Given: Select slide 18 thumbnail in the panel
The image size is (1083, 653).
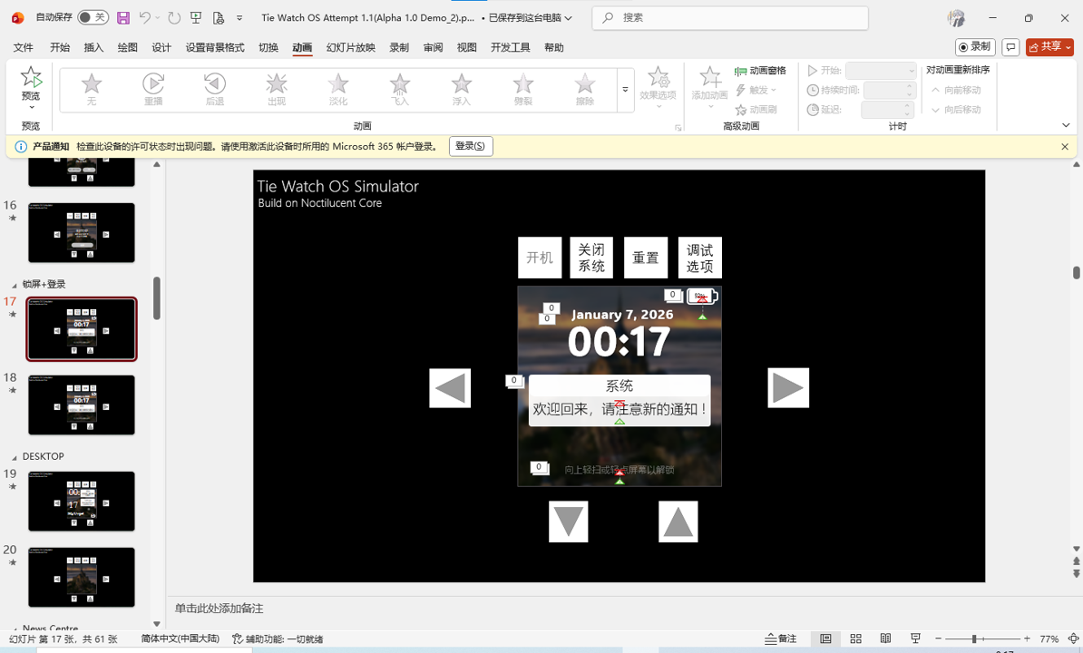Looking at the screenshot, I should pos(82,404).
